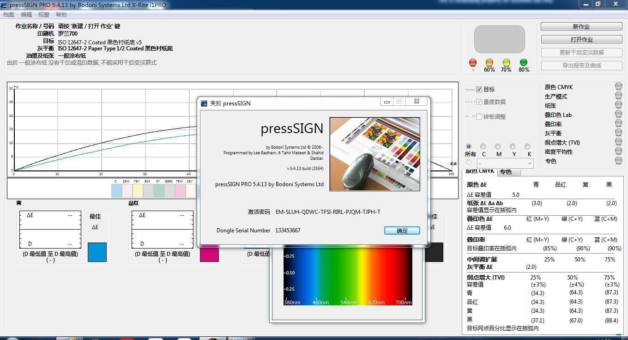Click the version text v 5.4.13 build (2554)

[x=305, y=169]
